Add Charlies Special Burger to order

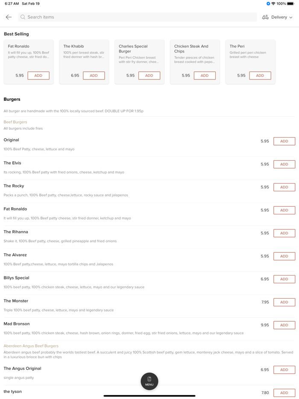(x=149, y=76)
